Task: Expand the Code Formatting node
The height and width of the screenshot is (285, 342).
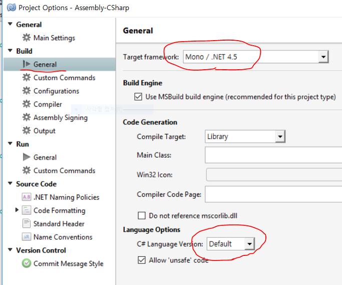Action: point(17,210)
